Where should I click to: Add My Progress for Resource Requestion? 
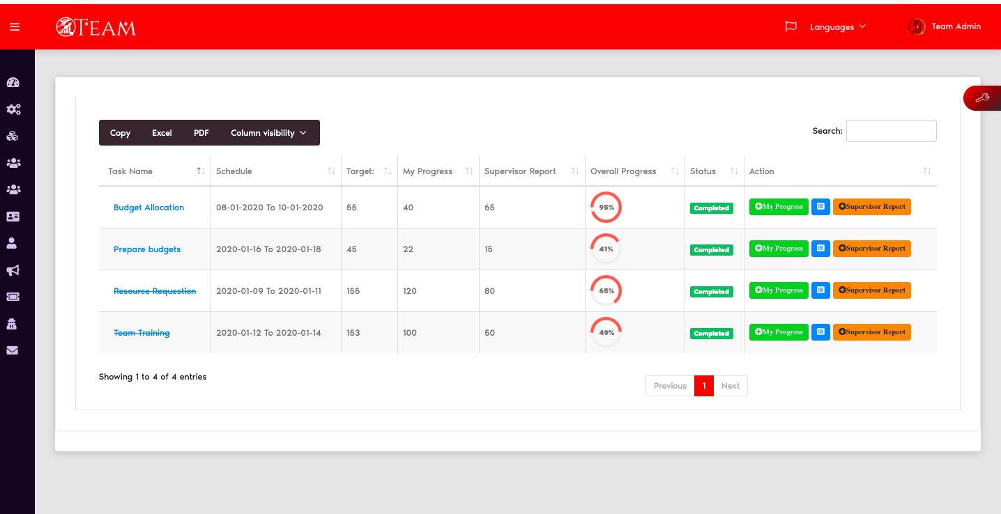[779, 290]
